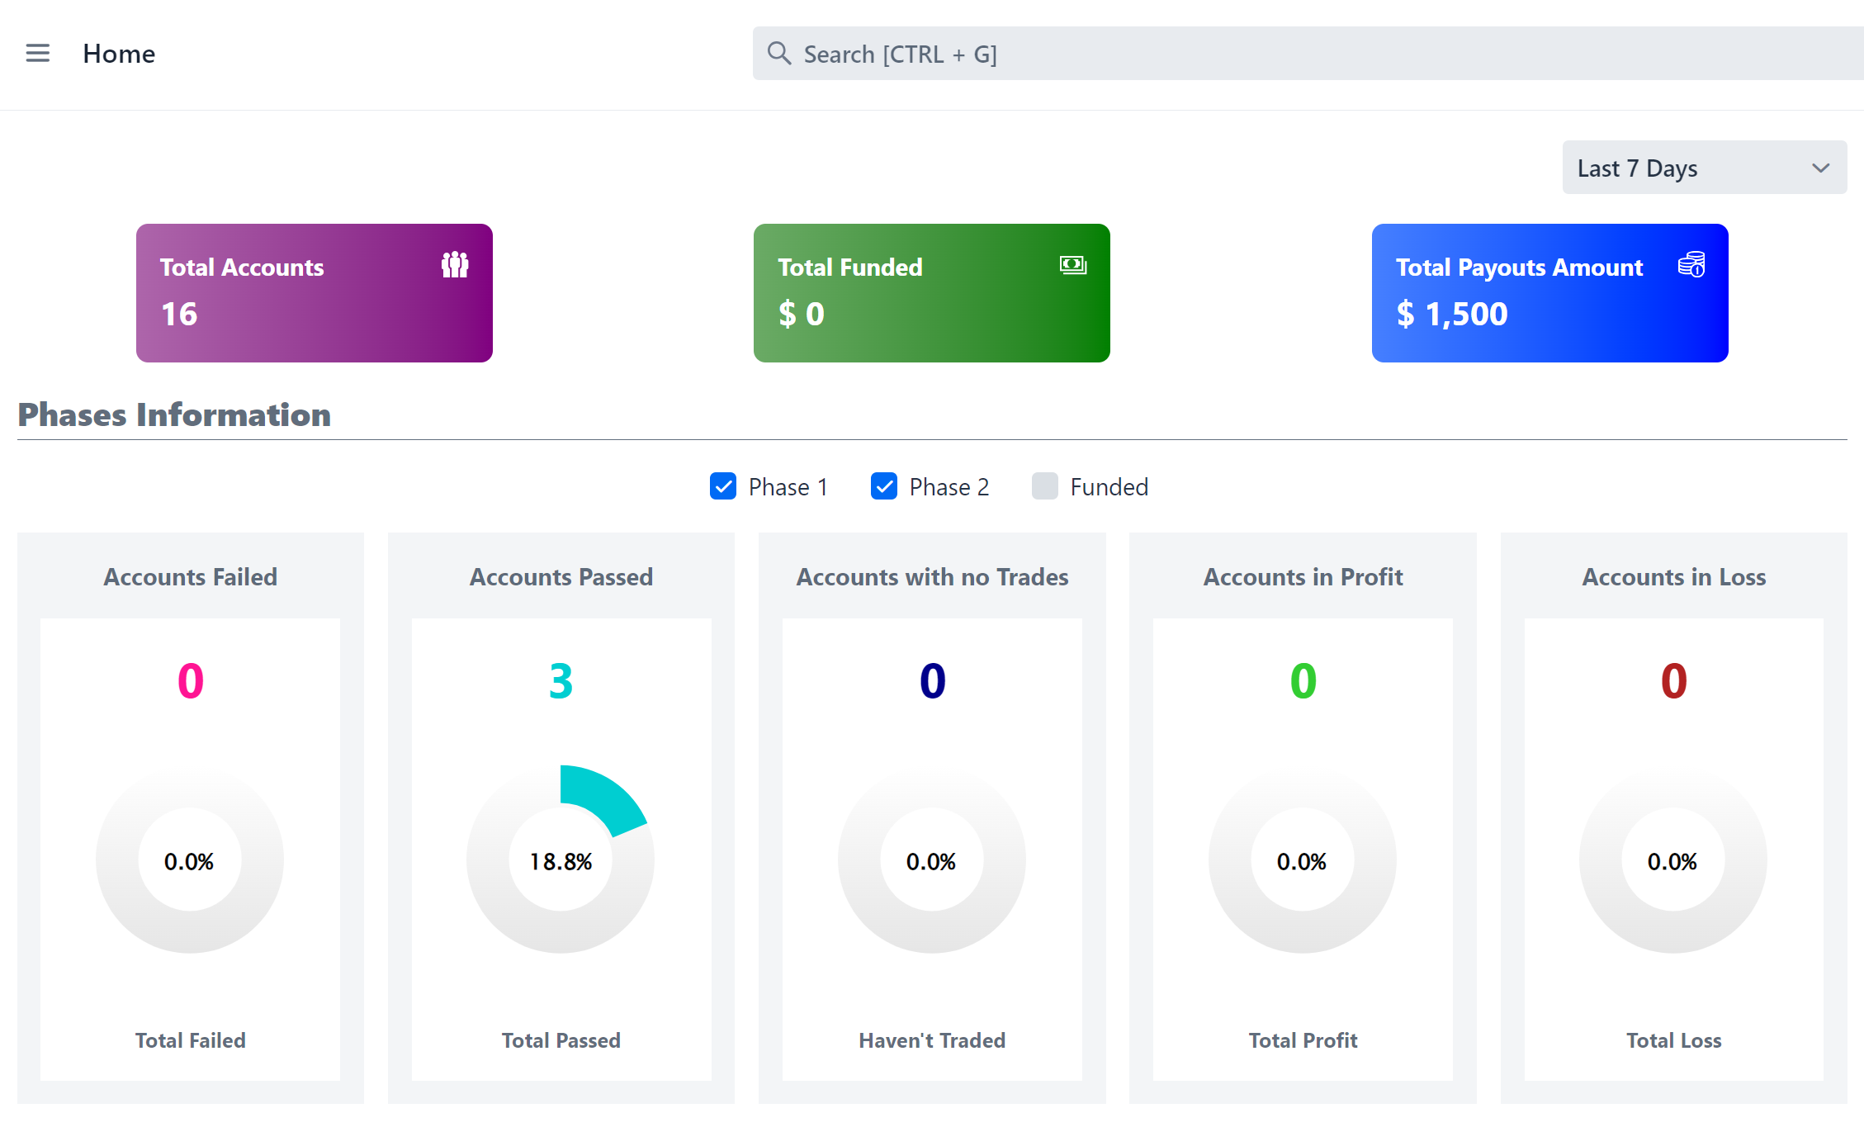Click the chevron arrow on date range selector
Image resolution: width=1864 pixels, height=1146 pixels.
(1820, 168)
